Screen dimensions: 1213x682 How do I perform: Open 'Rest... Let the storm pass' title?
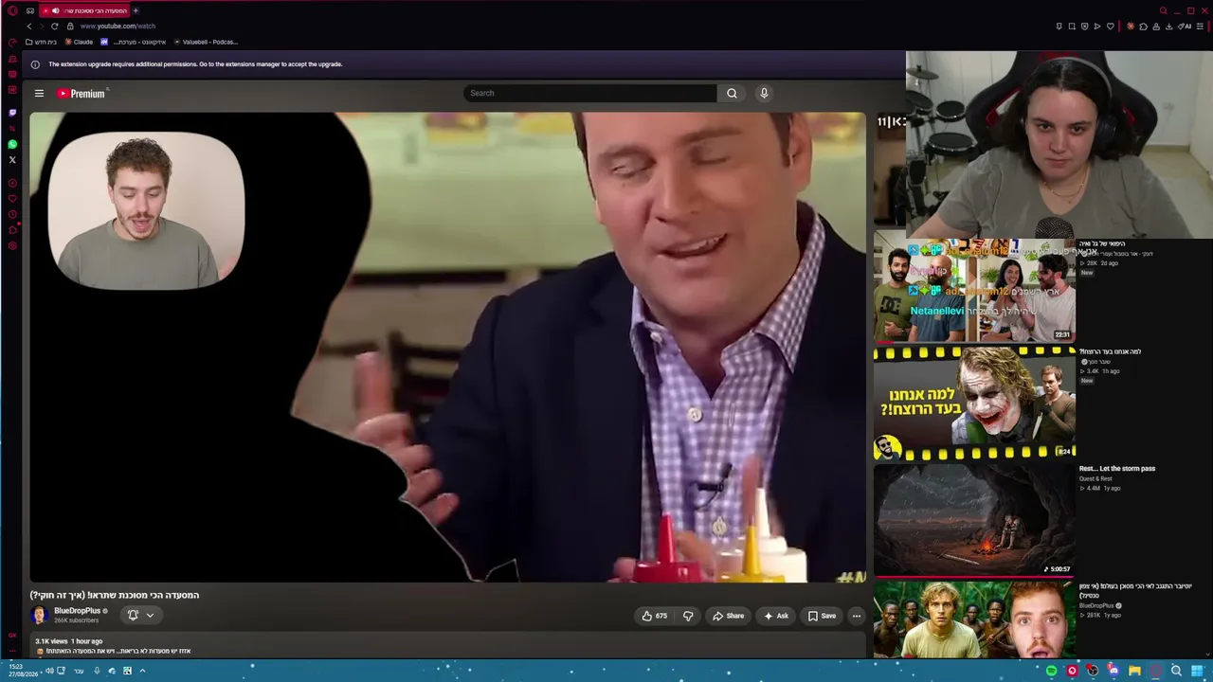[1117, 469]
